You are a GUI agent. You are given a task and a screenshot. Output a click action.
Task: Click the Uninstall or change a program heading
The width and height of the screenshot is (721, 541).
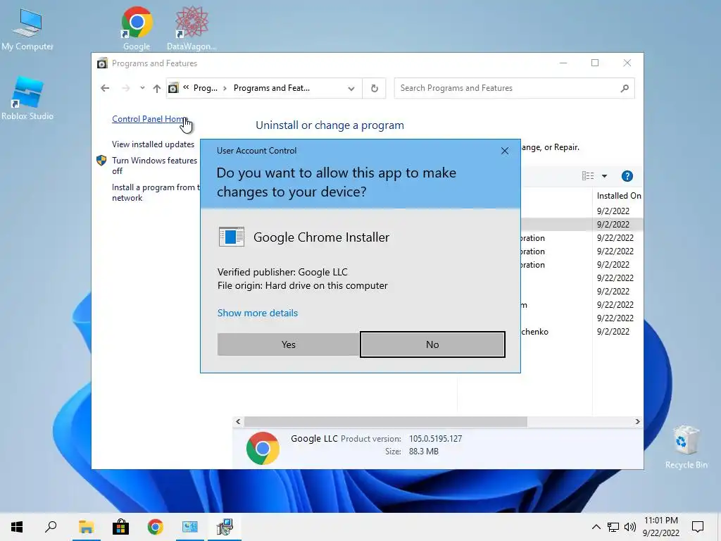tap(330, 125)
